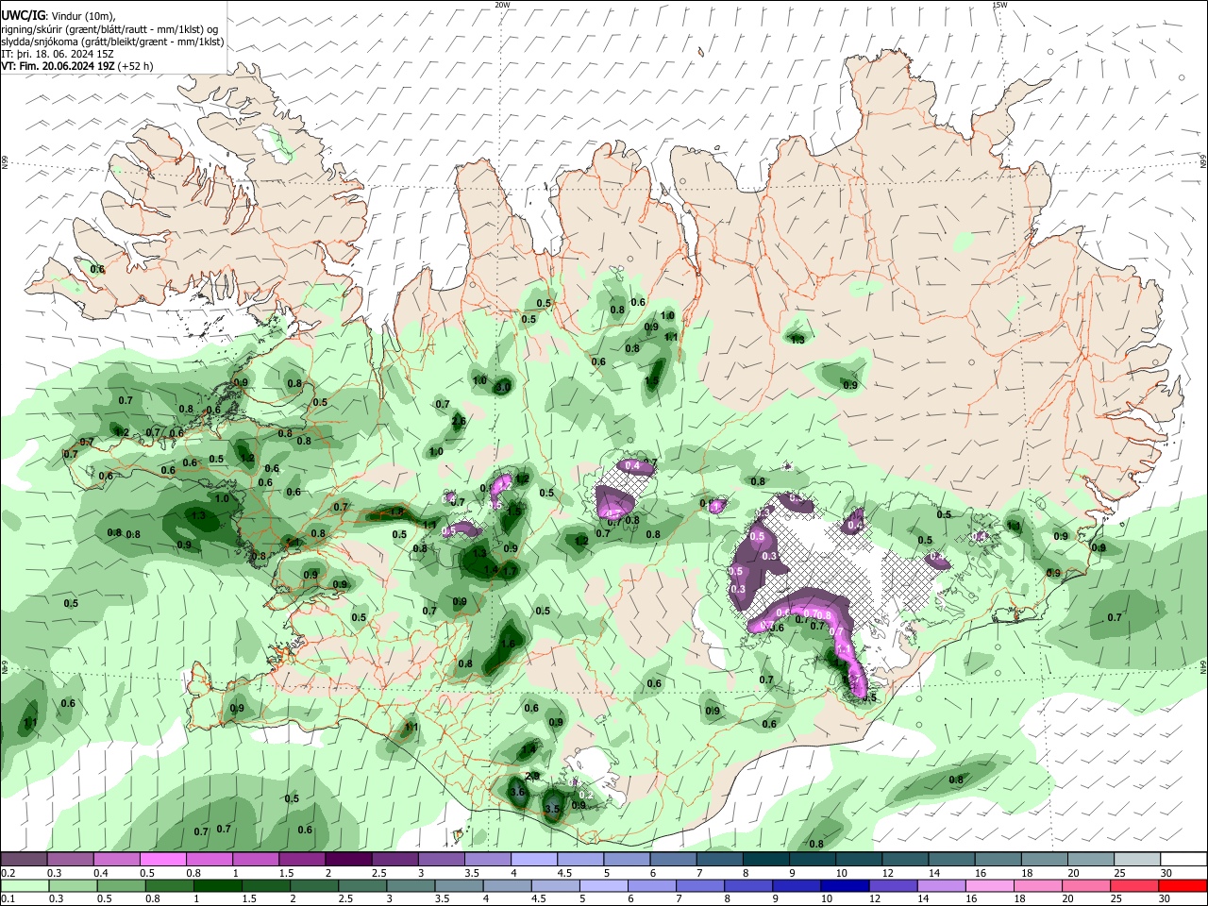Click the 3.5 precipitation value on south coast
Screen dimensions: 1208x906
pyautogui.click(x=553, y=809)
